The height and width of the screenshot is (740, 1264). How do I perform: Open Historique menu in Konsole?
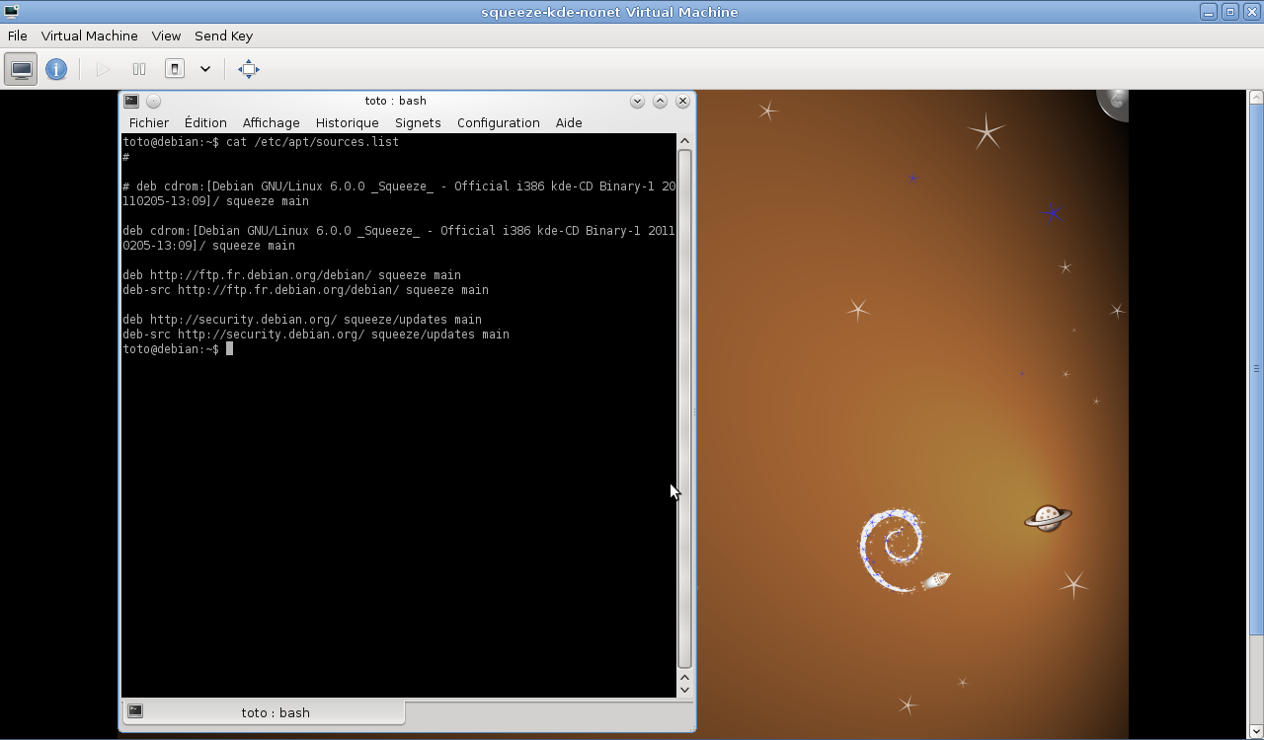click(347, 122)
